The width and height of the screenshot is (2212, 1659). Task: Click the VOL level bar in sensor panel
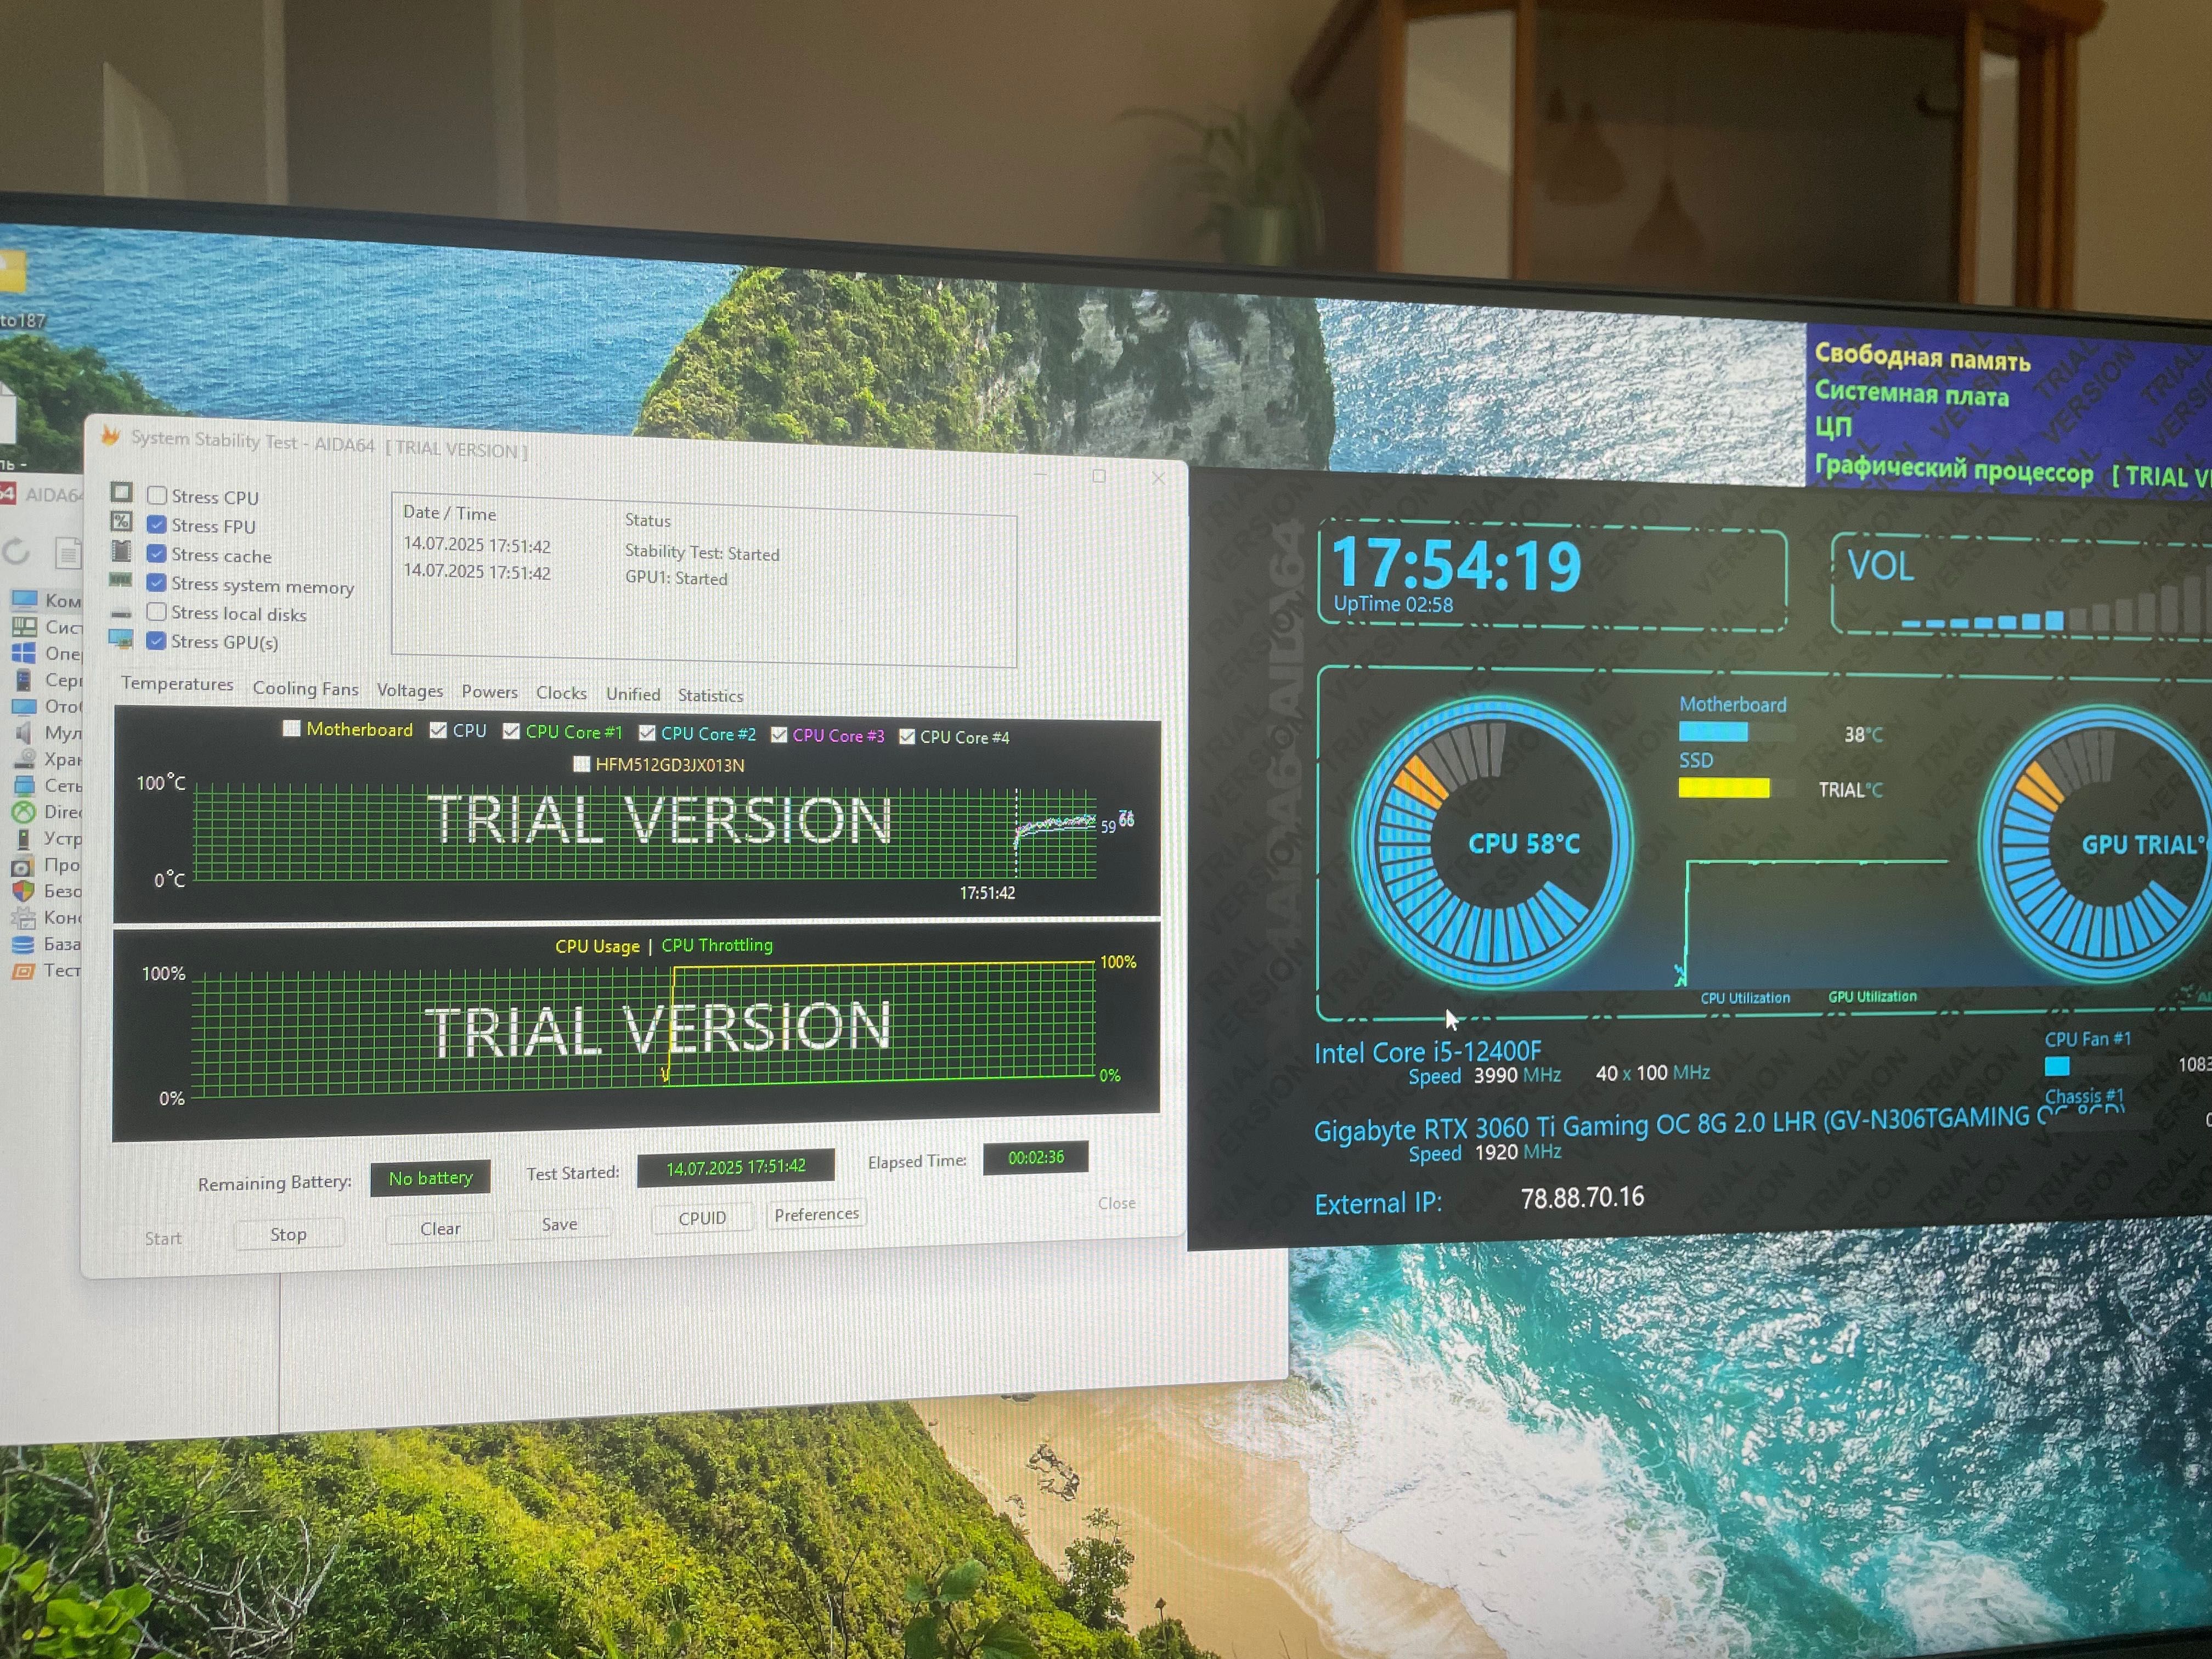click(2055, 600)
